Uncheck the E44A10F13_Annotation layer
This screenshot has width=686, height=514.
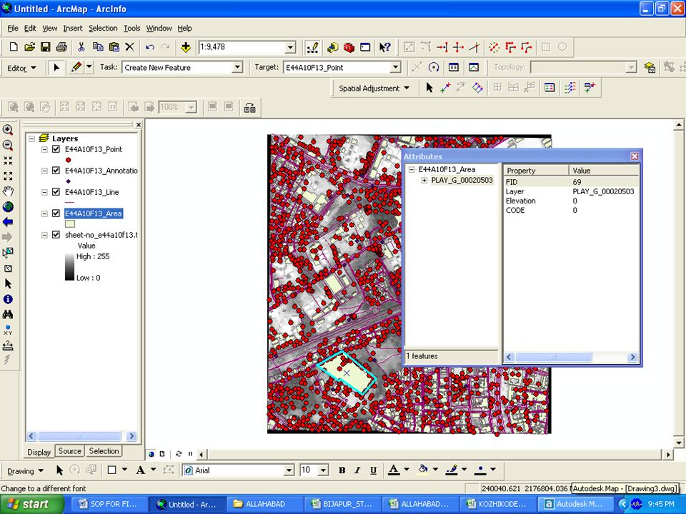(56, 171)
